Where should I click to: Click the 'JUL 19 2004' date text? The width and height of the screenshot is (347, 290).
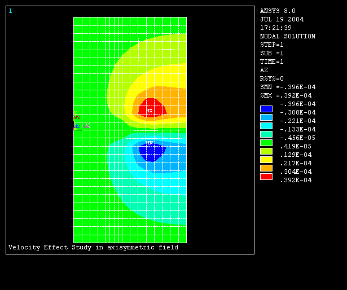tap(282, 19)
